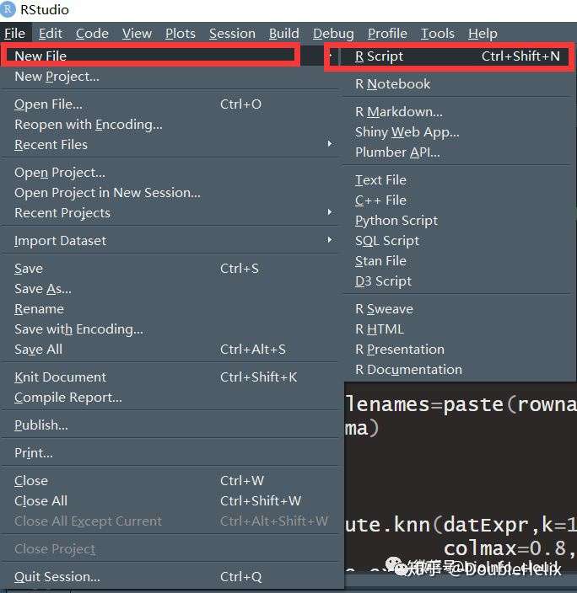Choose New Project... from File menu
The height and width of the screenshot is (593, 577).
click(x=170, y=77)
